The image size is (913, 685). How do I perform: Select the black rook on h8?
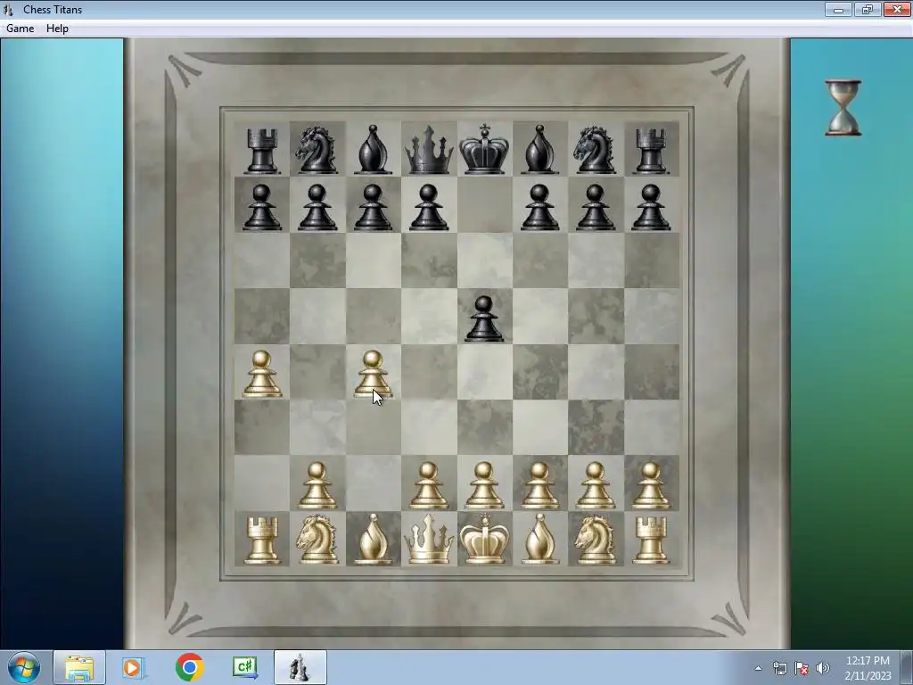click(x=651, y=152)
